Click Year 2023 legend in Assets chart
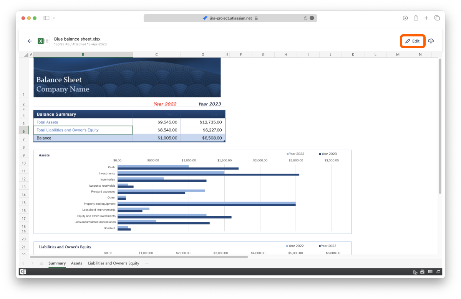Viewport: 461px width, 299px height. tap(328, 154)
